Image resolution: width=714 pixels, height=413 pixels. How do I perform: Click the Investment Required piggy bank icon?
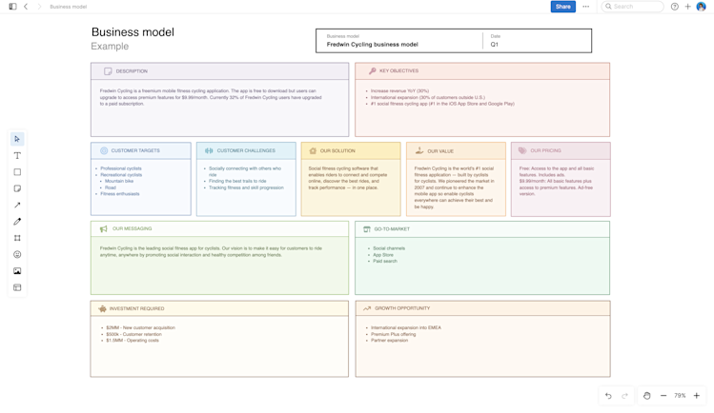pyautogui.click(x=102, y=308)
